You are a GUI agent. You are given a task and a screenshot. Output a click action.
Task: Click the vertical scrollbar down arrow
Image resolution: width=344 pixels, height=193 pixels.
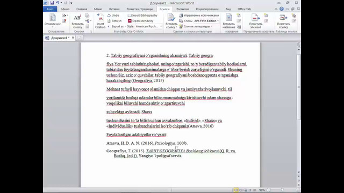[x=299, y=173]
